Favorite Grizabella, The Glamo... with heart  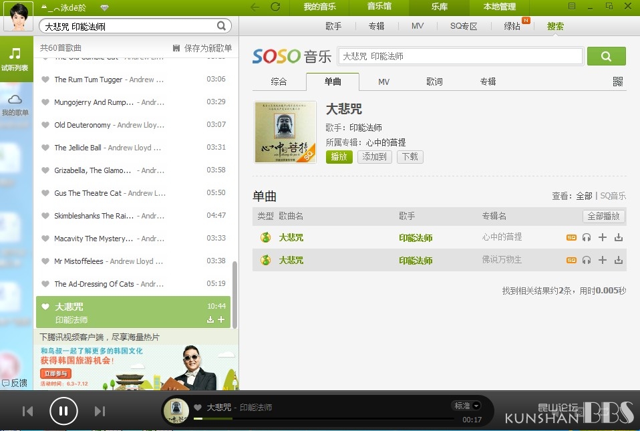45,170
